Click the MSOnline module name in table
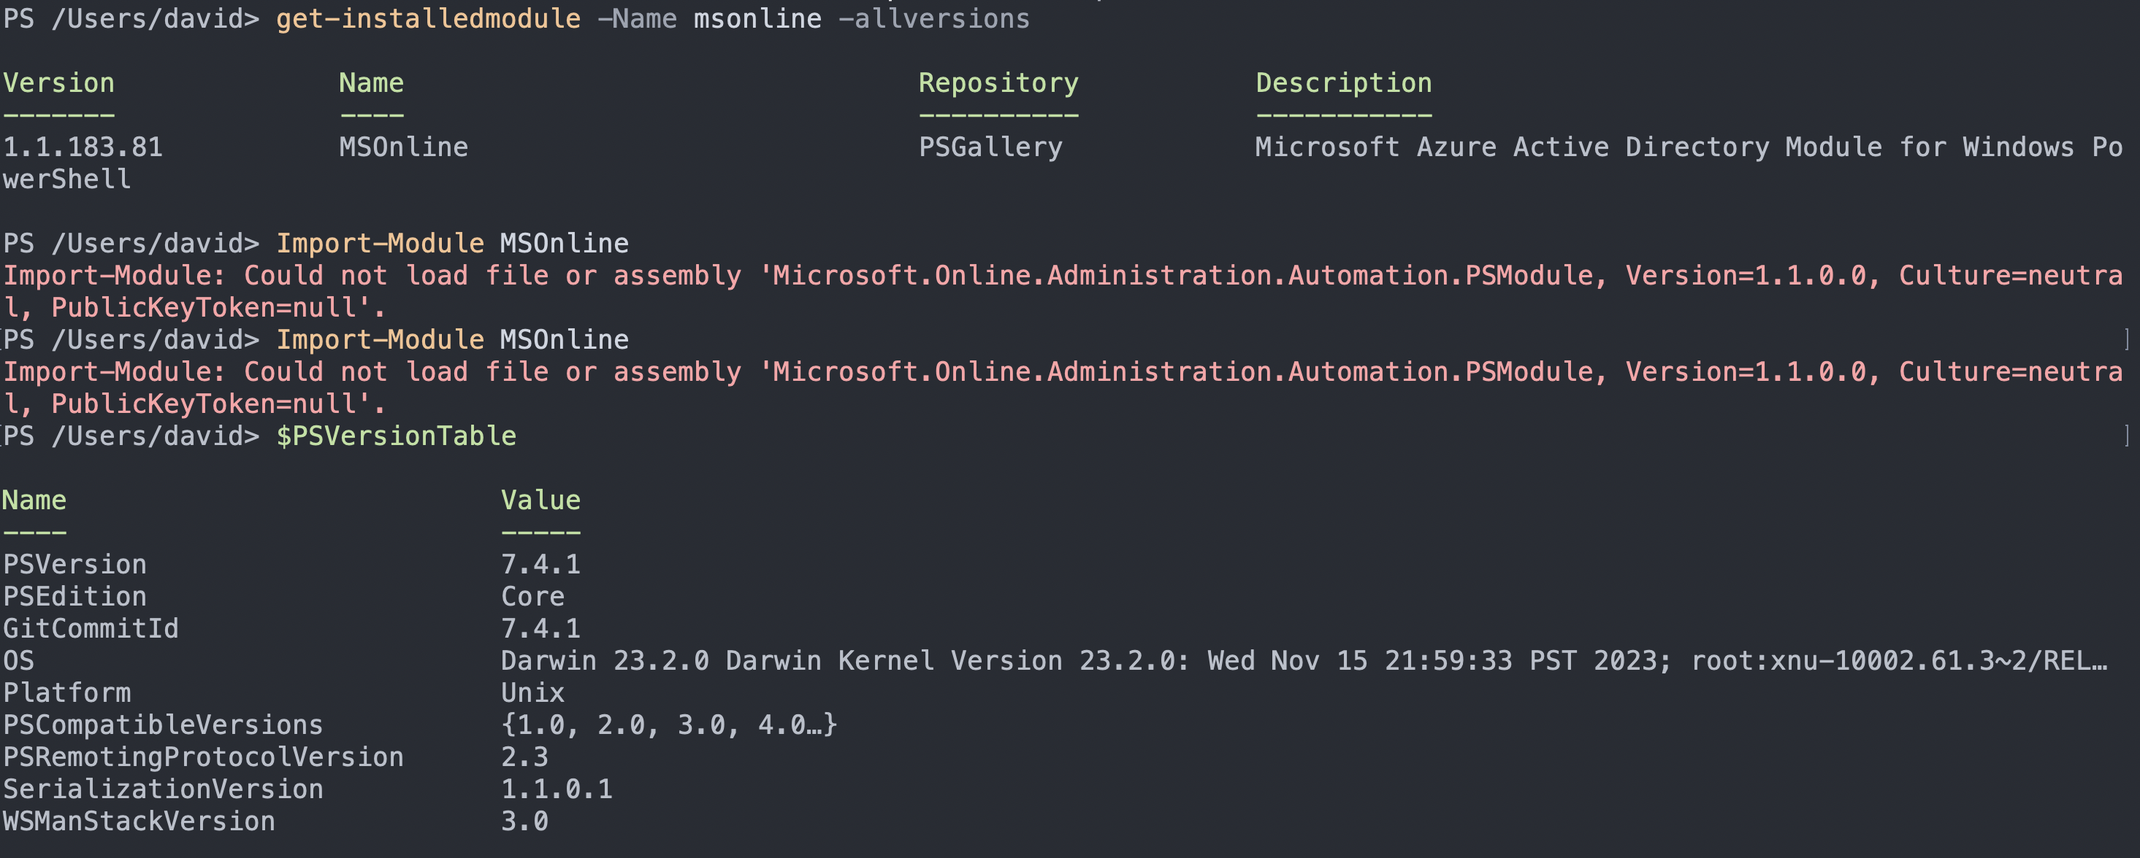 point(403,147)
